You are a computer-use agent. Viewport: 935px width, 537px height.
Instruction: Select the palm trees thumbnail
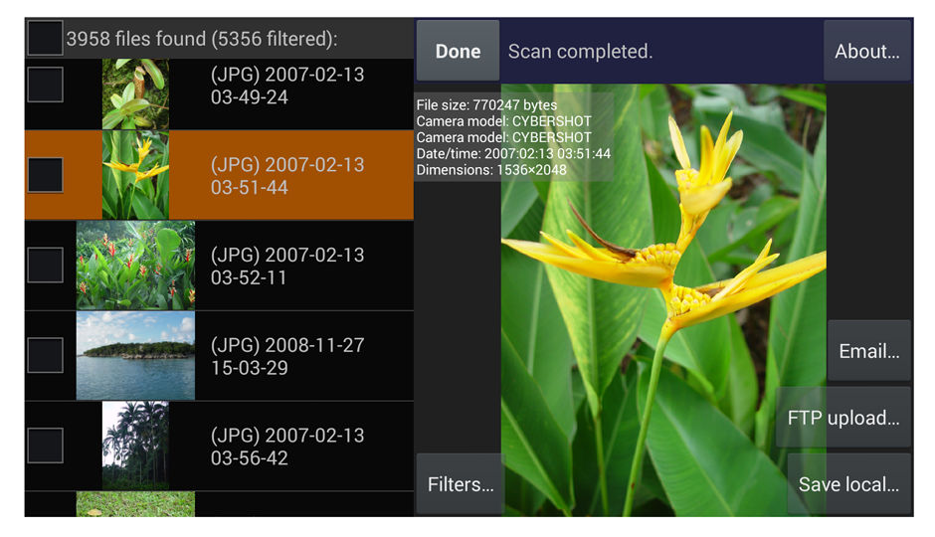[x=135, y=446]
